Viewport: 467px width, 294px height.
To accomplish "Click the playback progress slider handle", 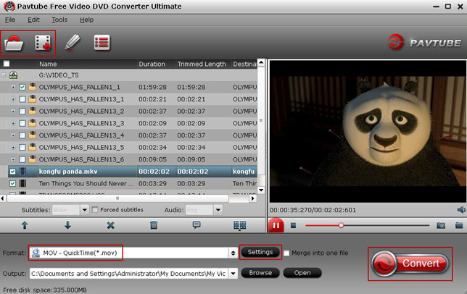I will (341, 225).
